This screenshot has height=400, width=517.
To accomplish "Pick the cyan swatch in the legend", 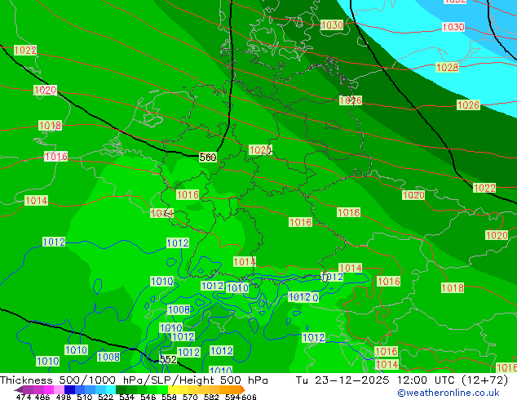I will 111,389.
